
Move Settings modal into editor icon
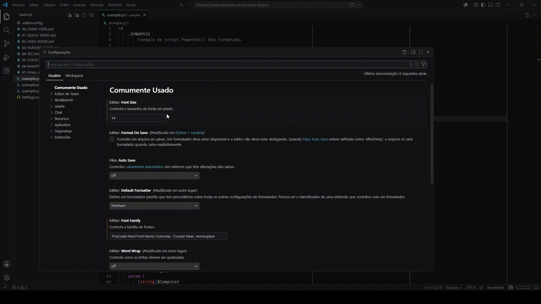coord(413,52)
